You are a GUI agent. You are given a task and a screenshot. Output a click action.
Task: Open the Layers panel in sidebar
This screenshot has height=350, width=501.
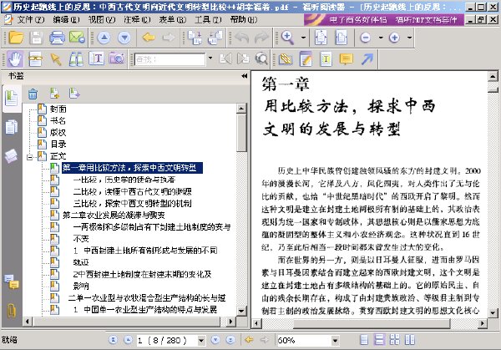pos(12,156)
